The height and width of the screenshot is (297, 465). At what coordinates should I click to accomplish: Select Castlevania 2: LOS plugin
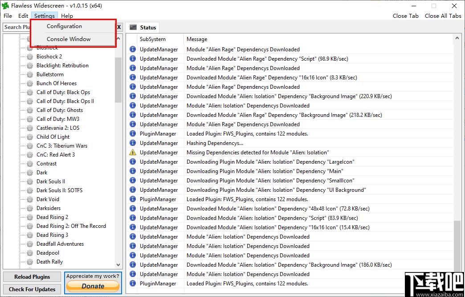coord(58,128)
